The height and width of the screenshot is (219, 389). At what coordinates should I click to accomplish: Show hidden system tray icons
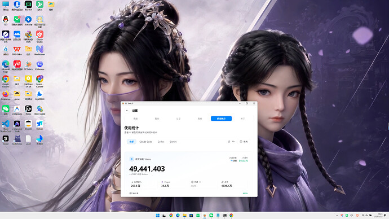coord(337,215)
